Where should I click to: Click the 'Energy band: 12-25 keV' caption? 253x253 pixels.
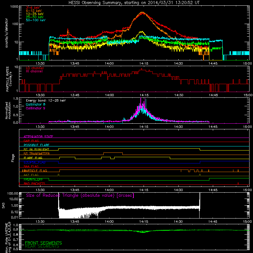tap(46, 101)
